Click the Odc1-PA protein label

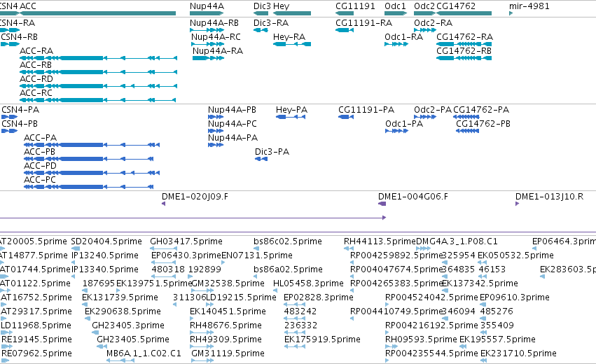coord(404,124)
